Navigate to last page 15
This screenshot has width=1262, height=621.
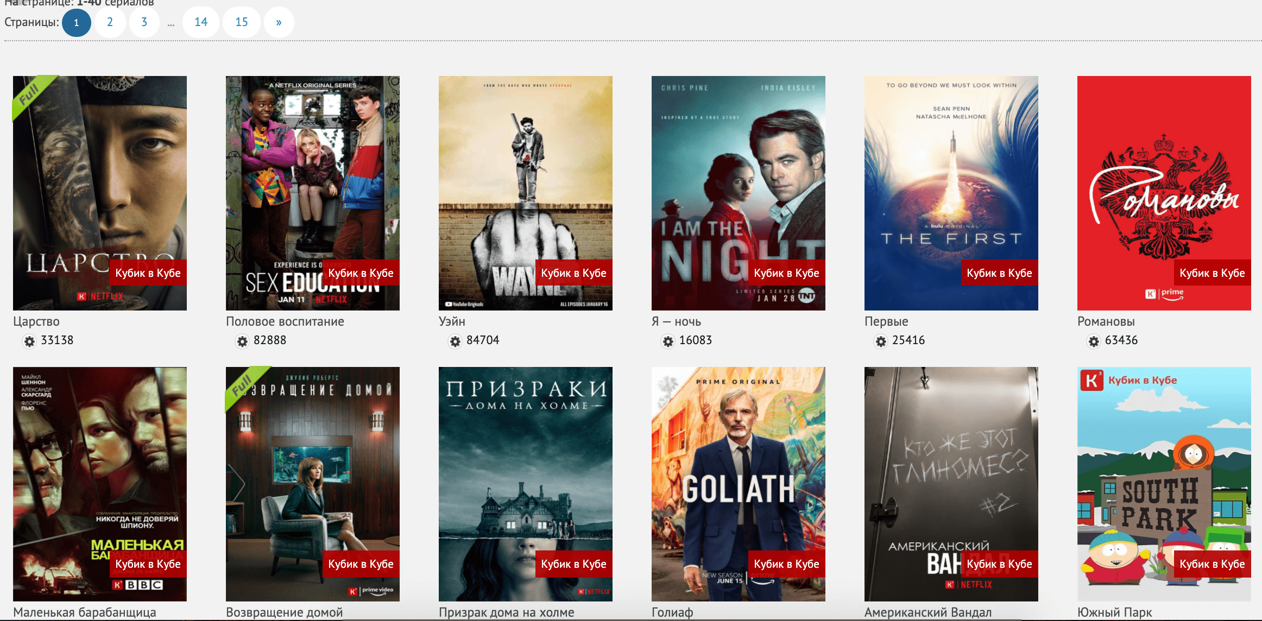pyautogui.click(x=242, y=22)
